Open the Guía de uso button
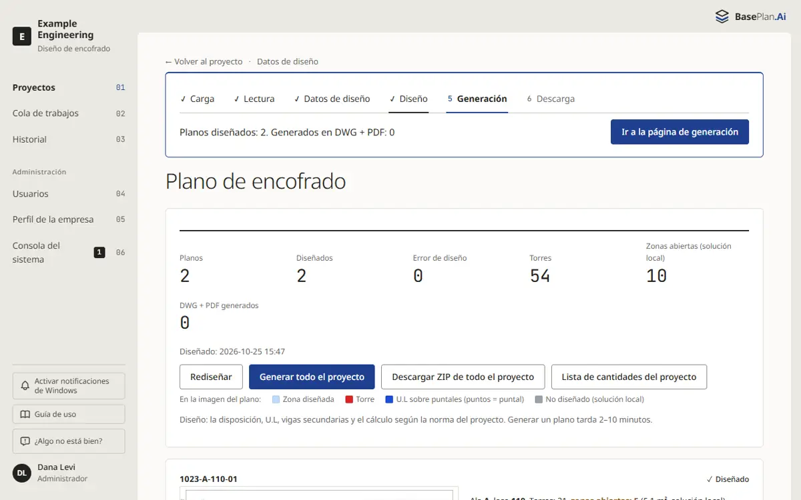The height and width of the screenshot is (500, 801). click(69, 414)
